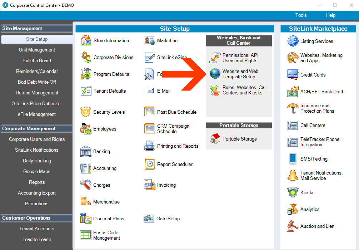Image resolution: width=359 pixels, height=250 pixels.
Task: Click the Insurance umbrella icon
Action: tap(293, 108)
